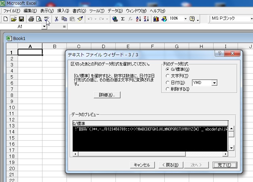
Task: Open the 100% zoom dropdown
Action: point(185,19)
